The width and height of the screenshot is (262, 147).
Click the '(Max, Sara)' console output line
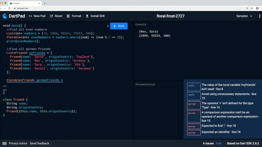[x=148, y=31]
